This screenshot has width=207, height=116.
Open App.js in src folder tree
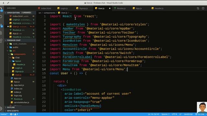click(x=17, y=82)
